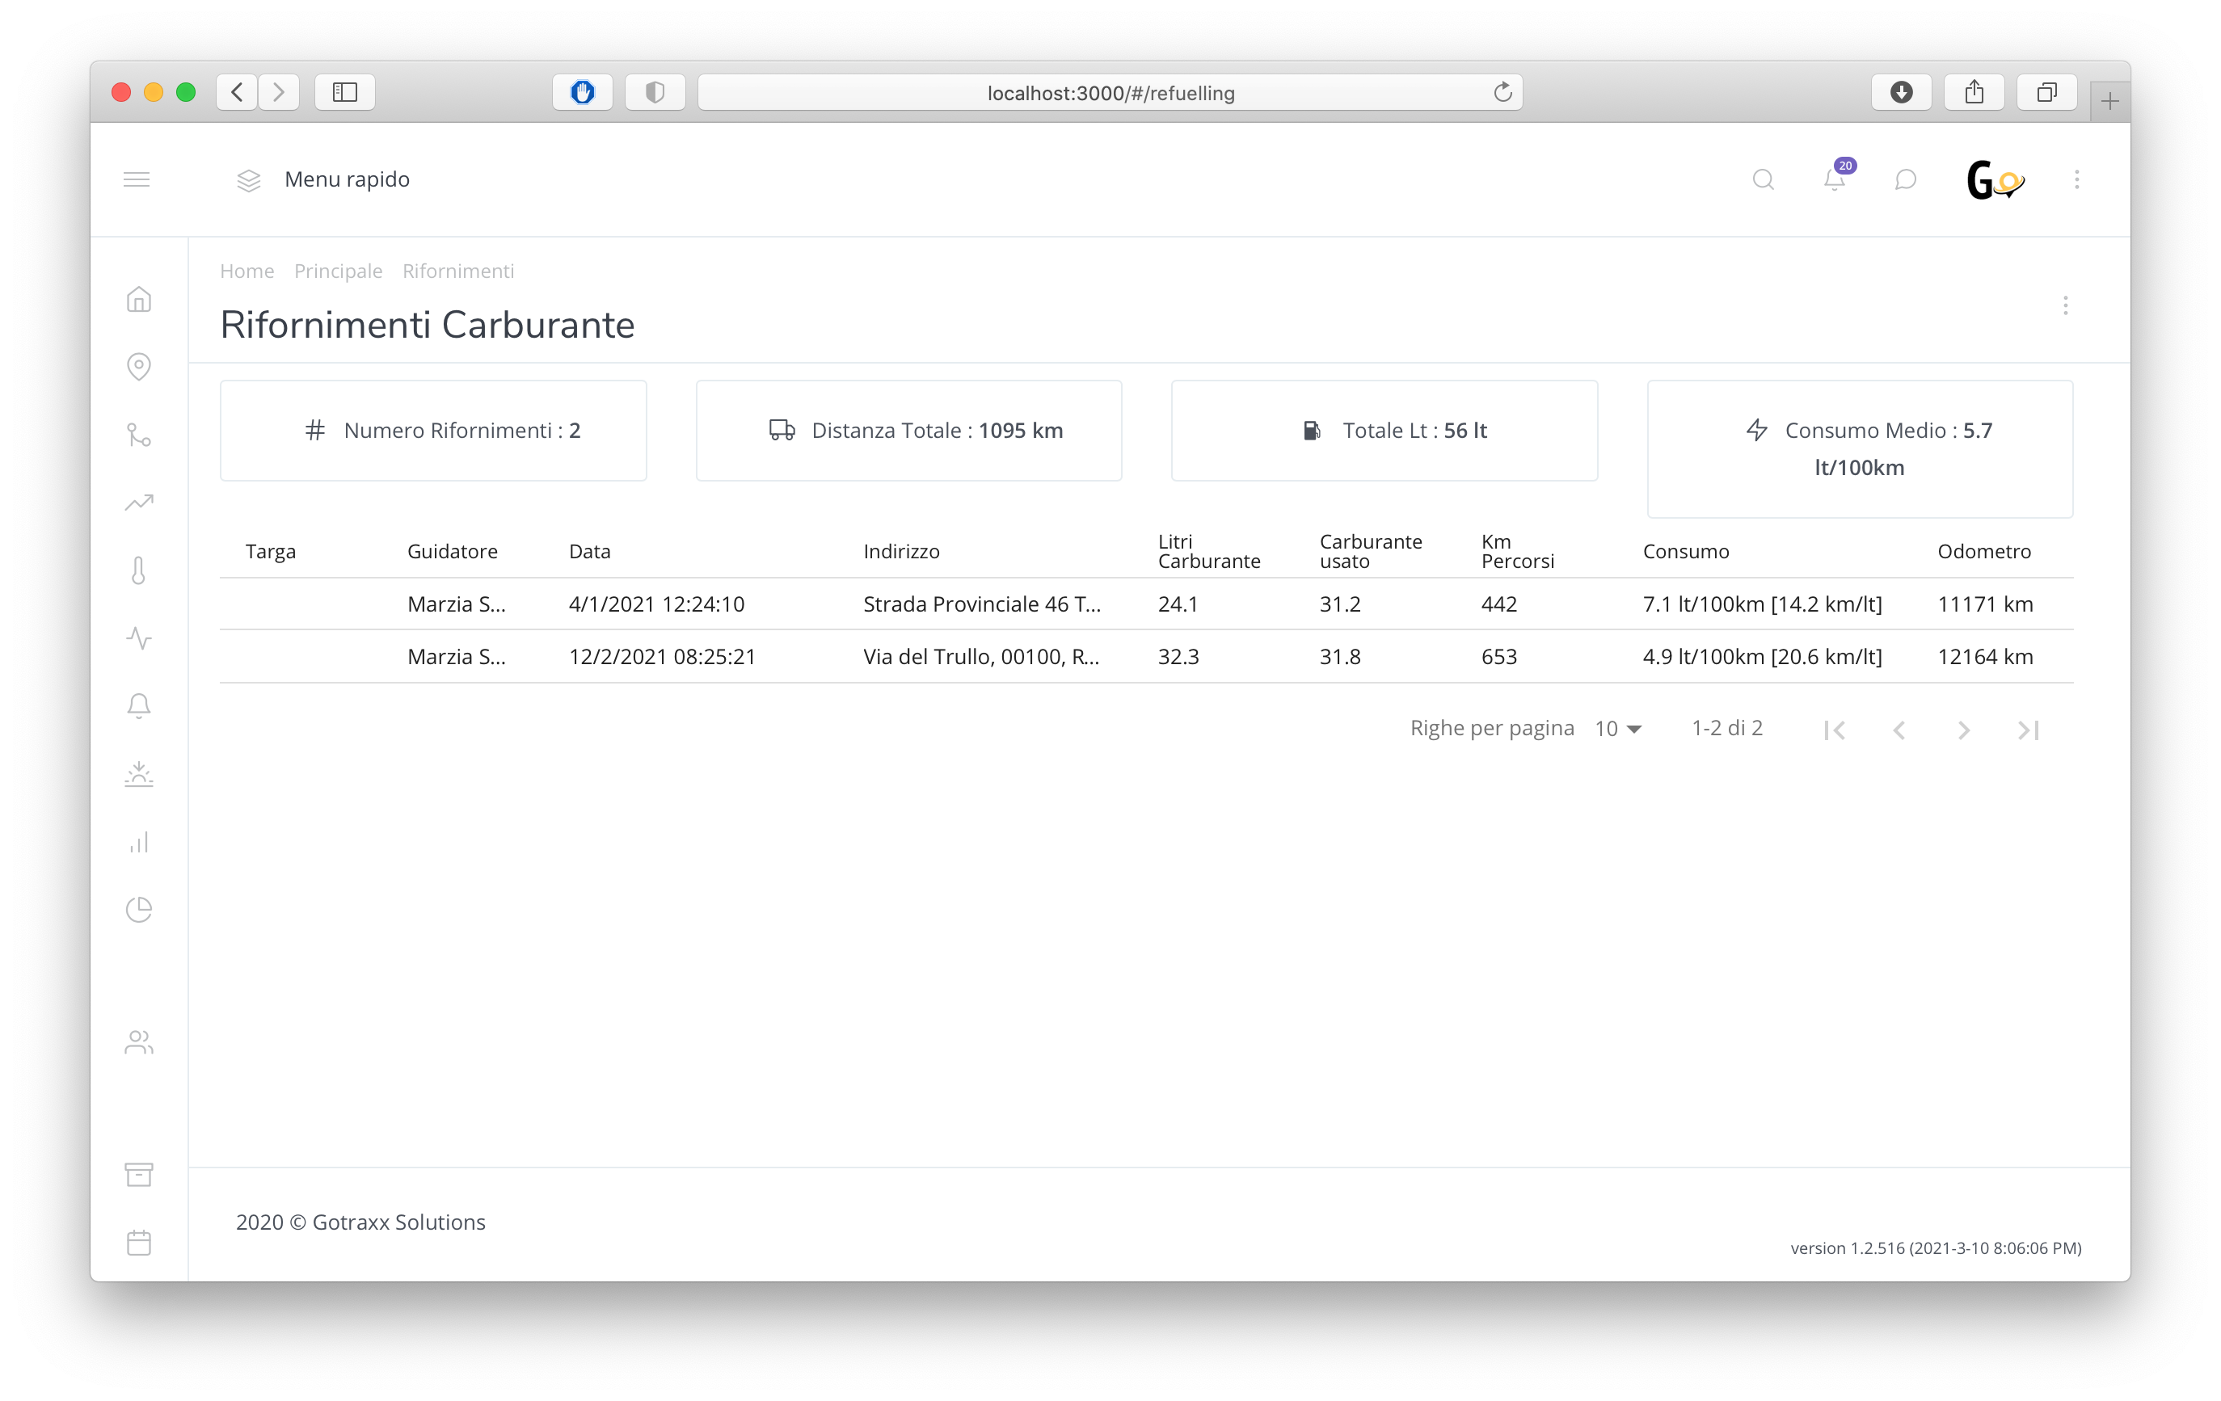Click browser back button
2221x1401 pixels.
(237, 92)
